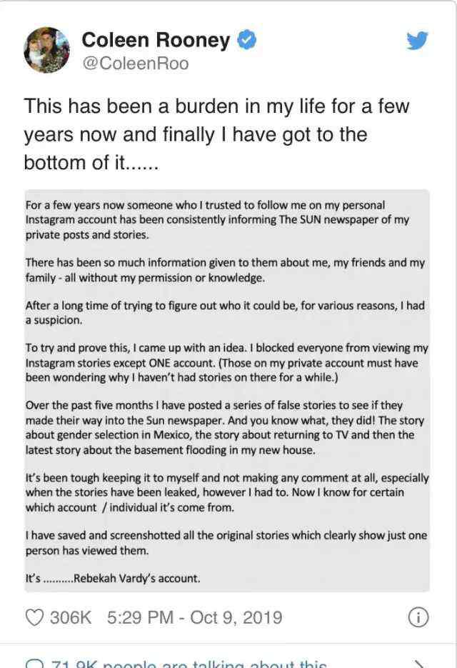Open the @ColeenRoo handle link
Viewport: 457px width, 668px height.
tap(136, 64)
